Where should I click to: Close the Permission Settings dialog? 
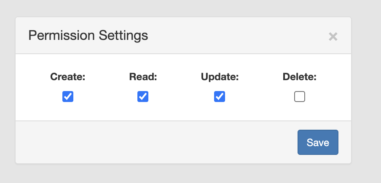point(333,37)
